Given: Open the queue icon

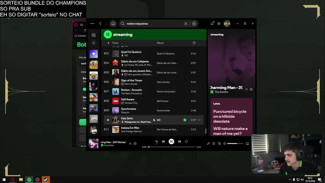Looking at the screenshot, I should click(x=214, y=143).
